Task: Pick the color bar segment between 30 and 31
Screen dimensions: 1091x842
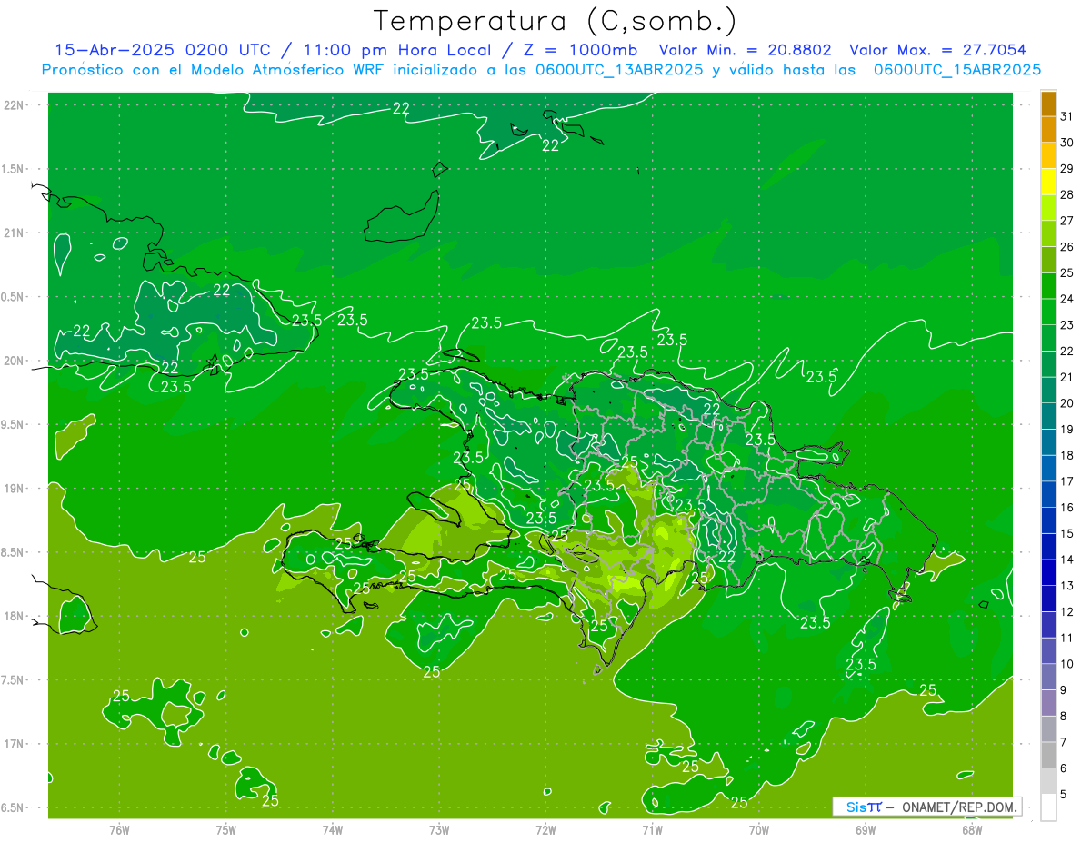Action: pos(1048,130)
